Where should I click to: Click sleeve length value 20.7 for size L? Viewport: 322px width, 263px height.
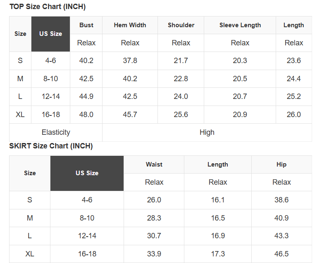pos(240,96)
